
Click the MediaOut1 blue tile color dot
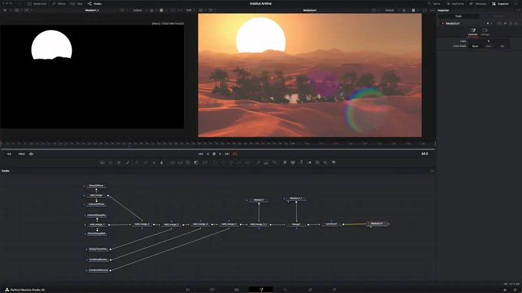[487, 23]
